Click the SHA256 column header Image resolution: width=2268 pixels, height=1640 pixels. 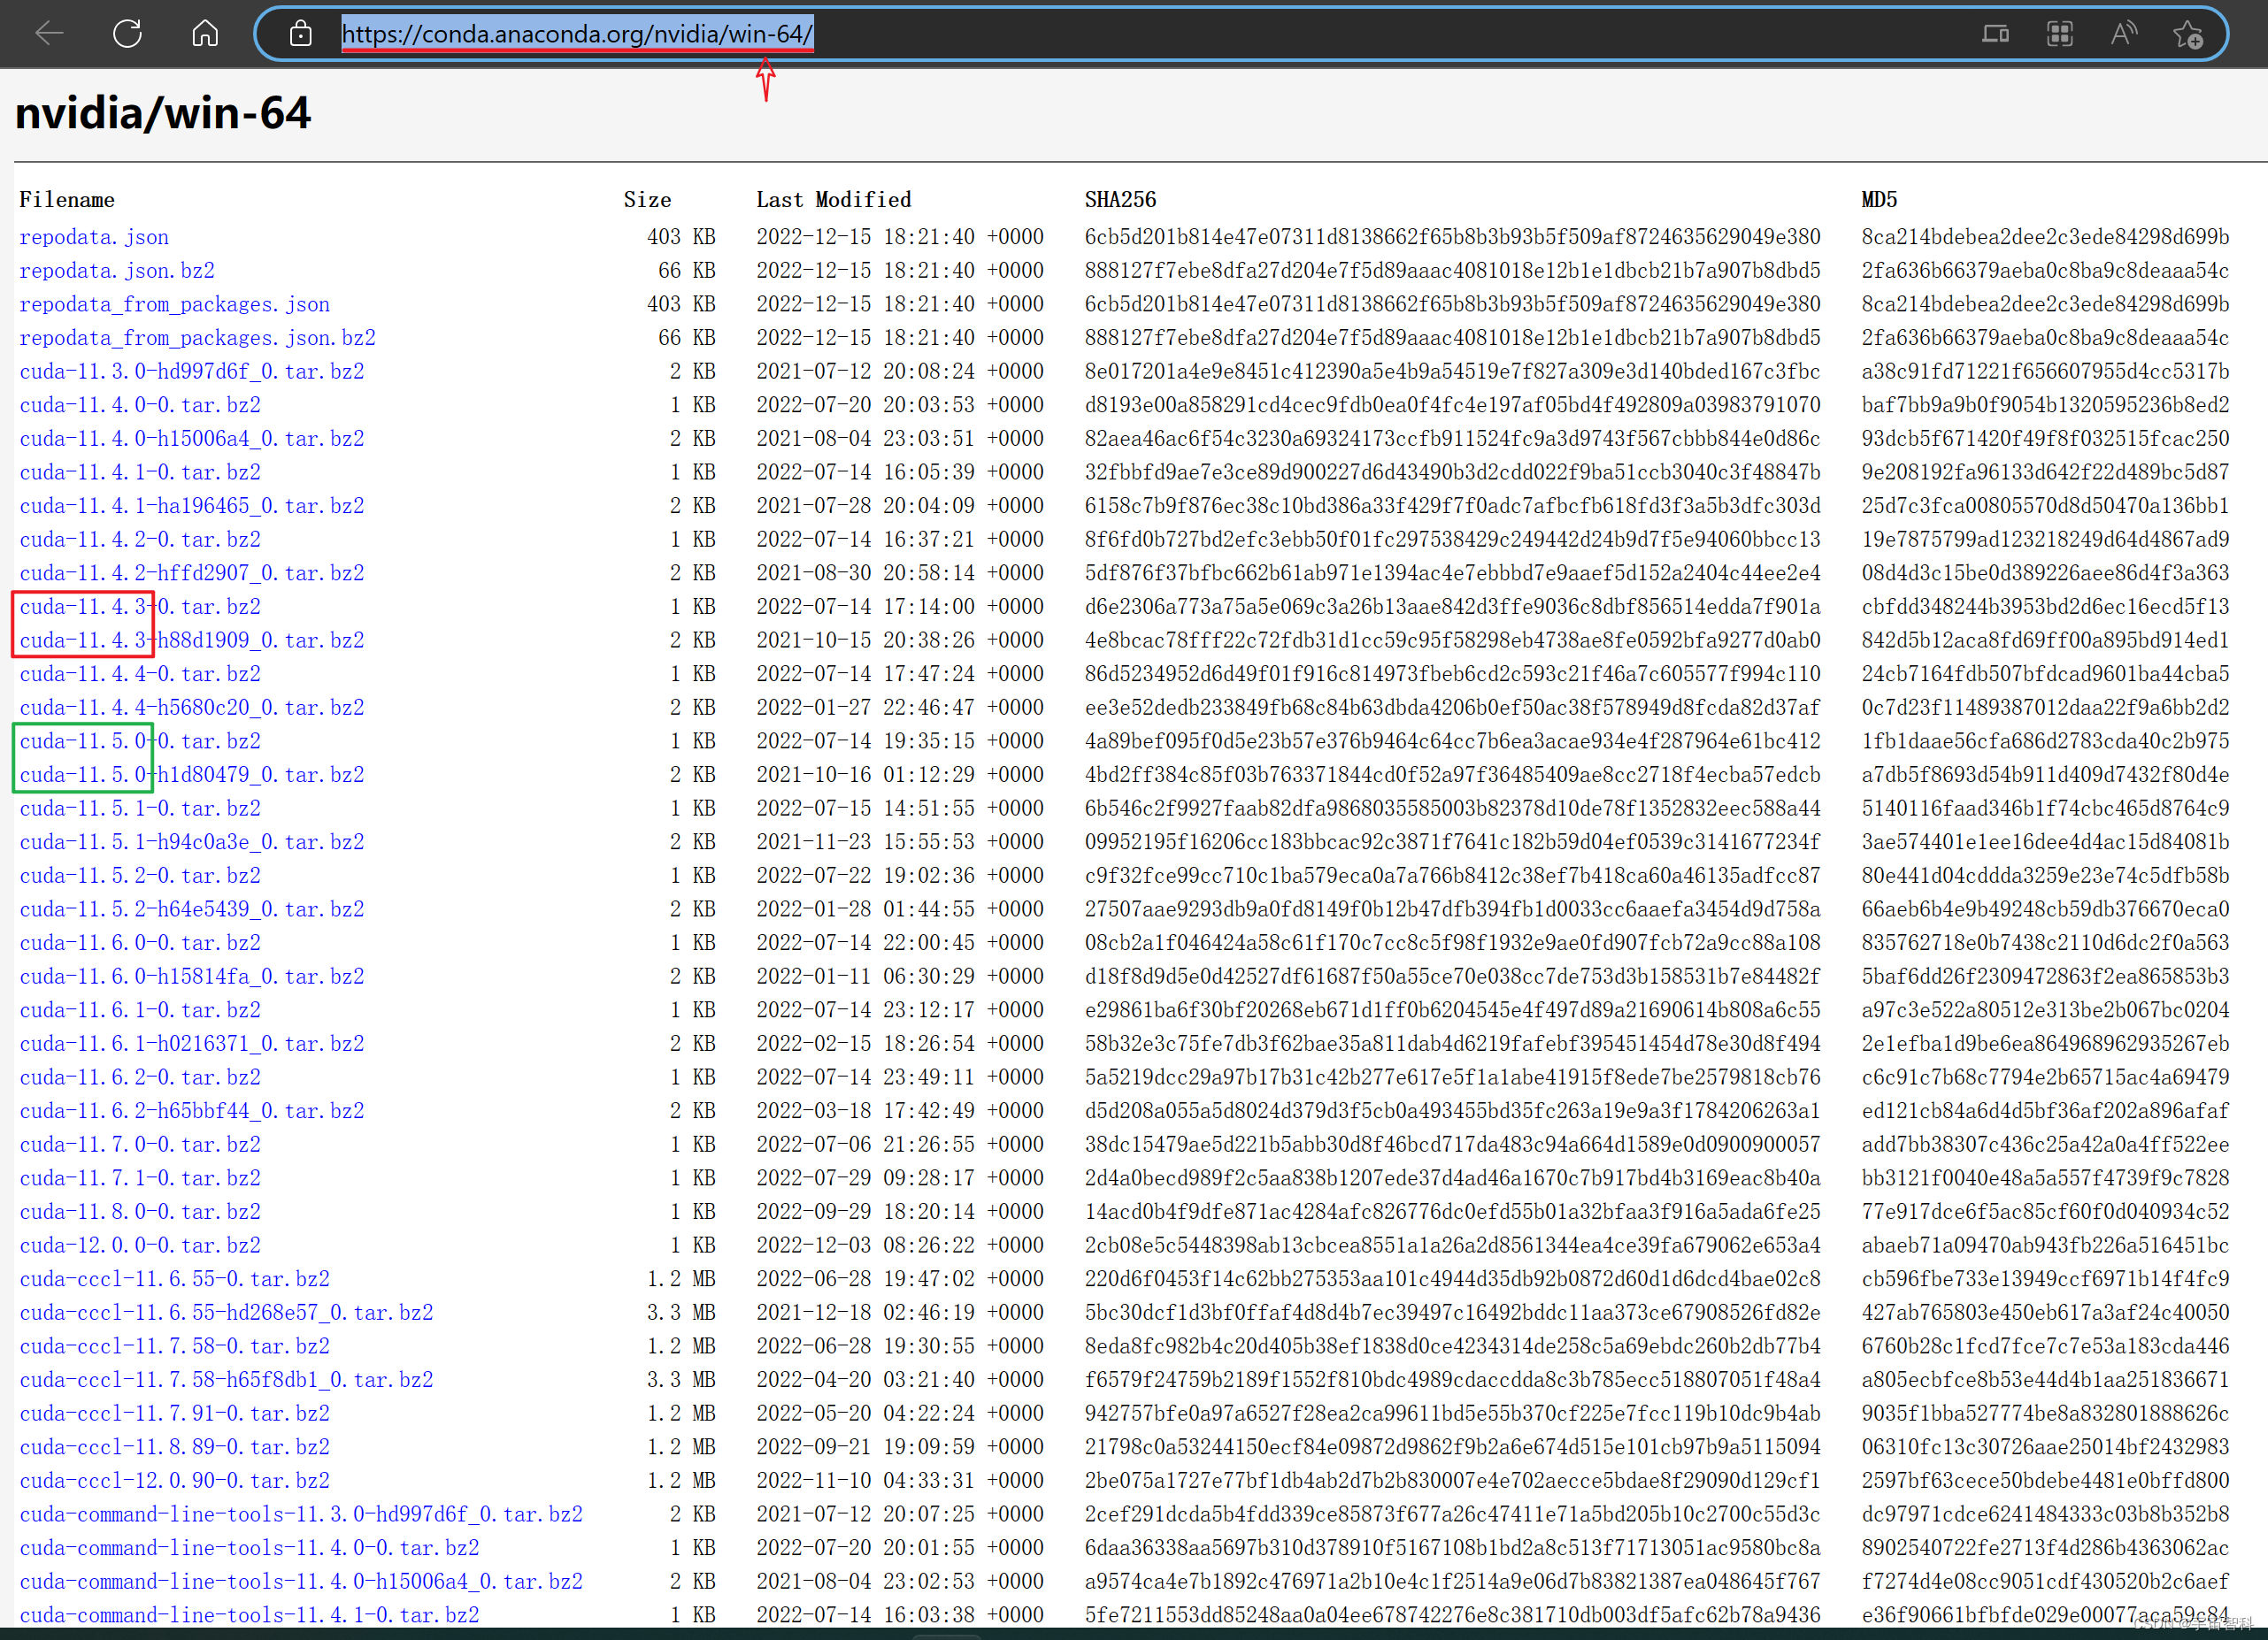click(x=1120, y=200)
